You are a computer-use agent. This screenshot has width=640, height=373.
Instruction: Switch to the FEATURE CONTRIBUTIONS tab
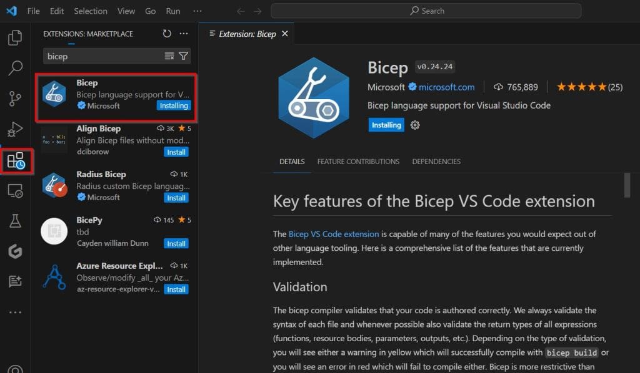click(x=358, y=161)
